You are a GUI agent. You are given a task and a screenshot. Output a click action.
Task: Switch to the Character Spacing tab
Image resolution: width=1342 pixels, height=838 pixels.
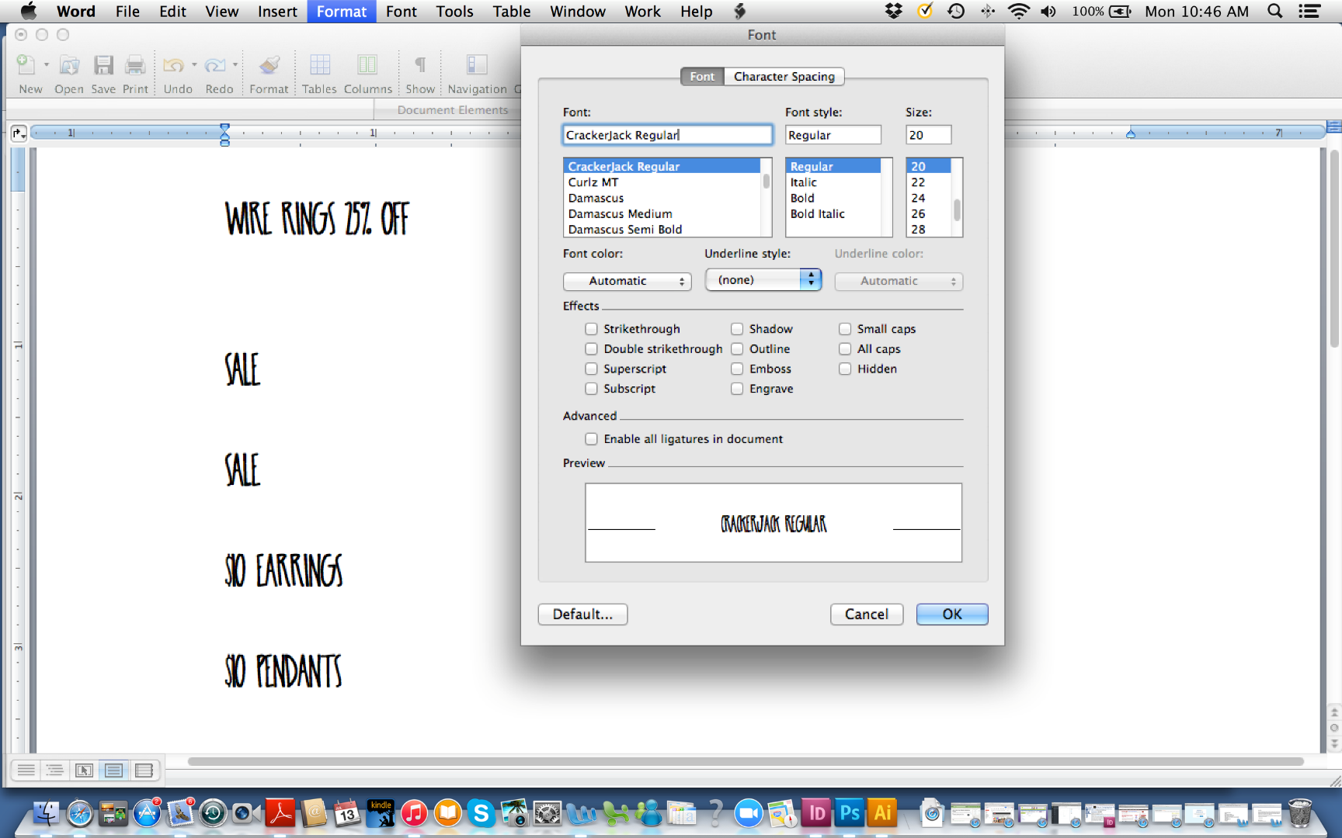pos(784,76)
